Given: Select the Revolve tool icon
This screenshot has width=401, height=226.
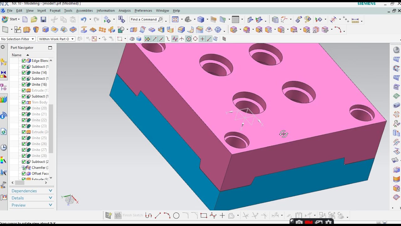Looking at the screenshot, I should coord(36,30).
